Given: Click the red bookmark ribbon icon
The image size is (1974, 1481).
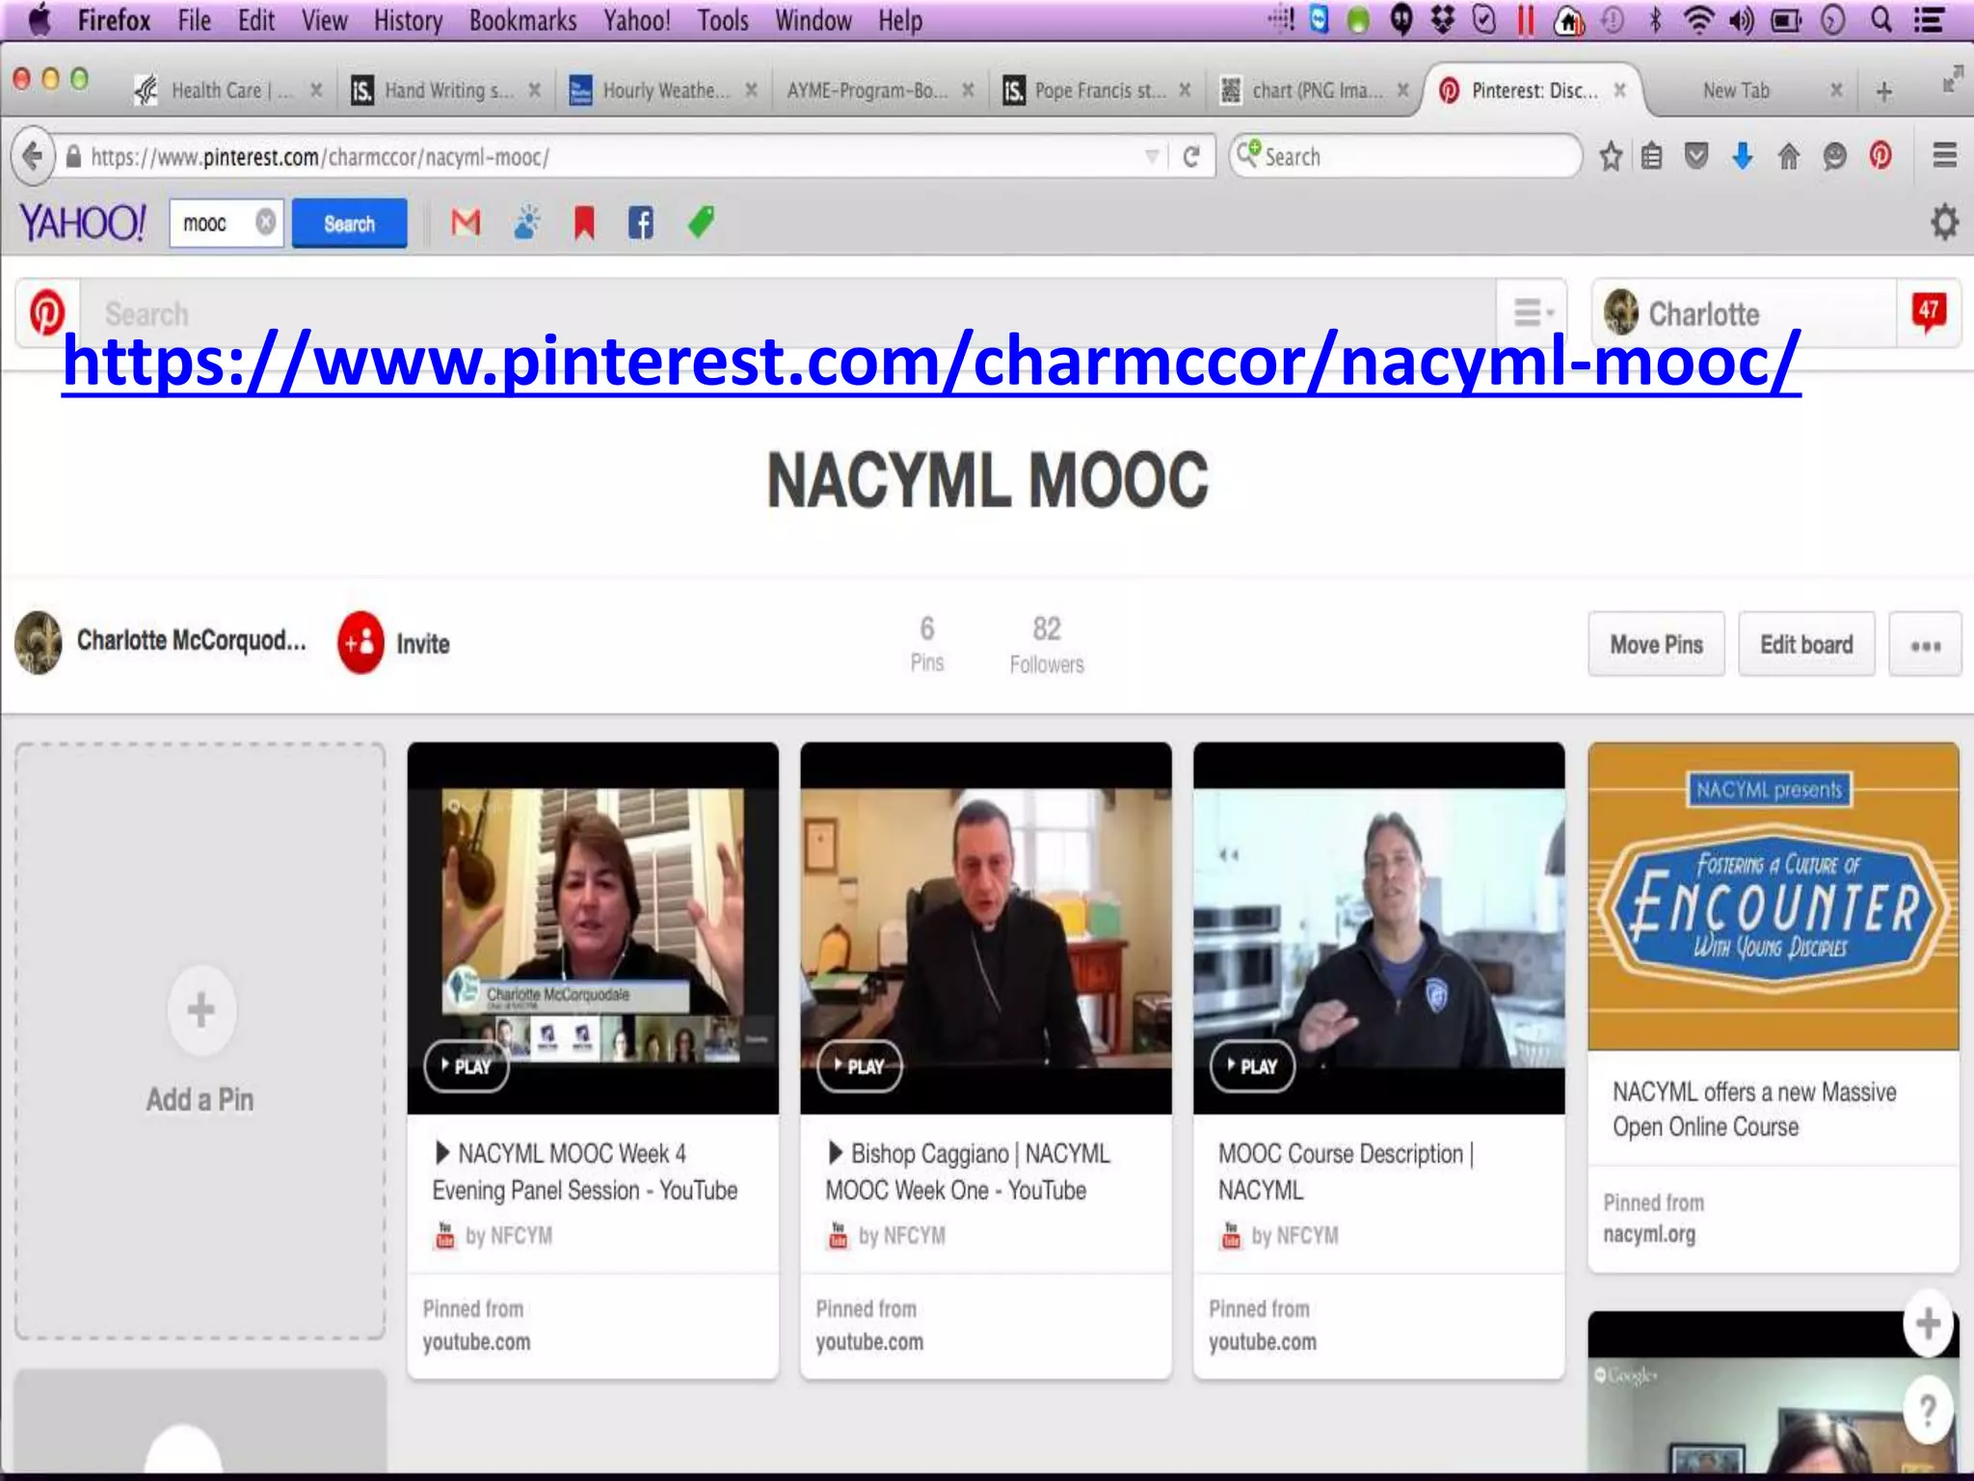Looking at the screenshot, I should [x=584, y=223].
